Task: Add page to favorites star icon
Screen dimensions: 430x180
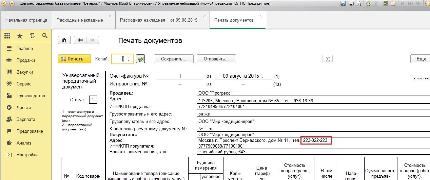Action: click(x=368, y=3)
